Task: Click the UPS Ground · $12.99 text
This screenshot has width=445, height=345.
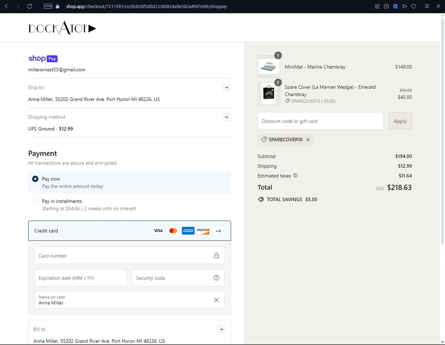Action: pos(50,129)
